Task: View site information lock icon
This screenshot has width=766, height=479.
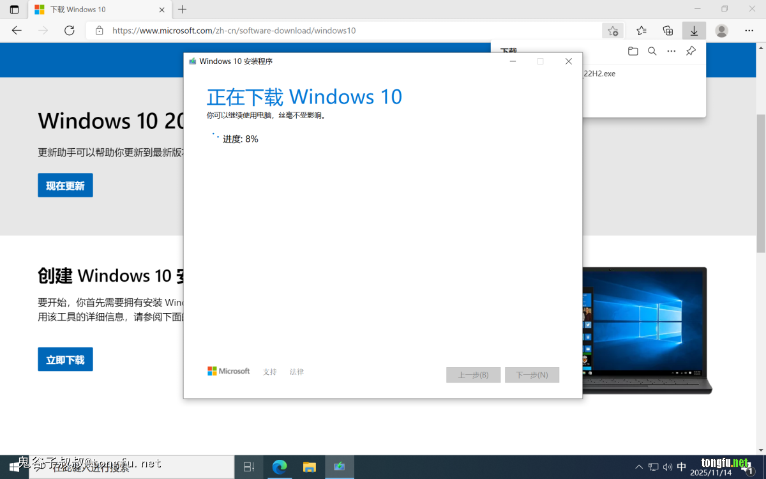Action: click(x=99, y=31)
